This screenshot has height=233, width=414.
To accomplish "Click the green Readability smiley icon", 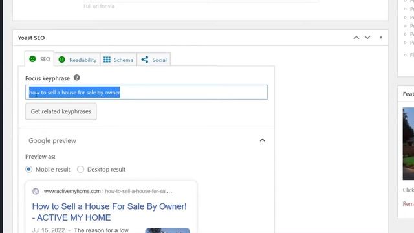I will point(62,60).
